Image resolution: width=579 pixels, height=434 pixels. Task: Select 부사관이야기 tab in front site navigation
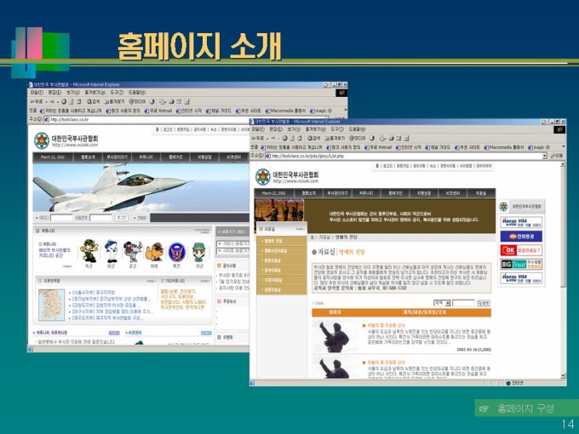tap(337, 193)
